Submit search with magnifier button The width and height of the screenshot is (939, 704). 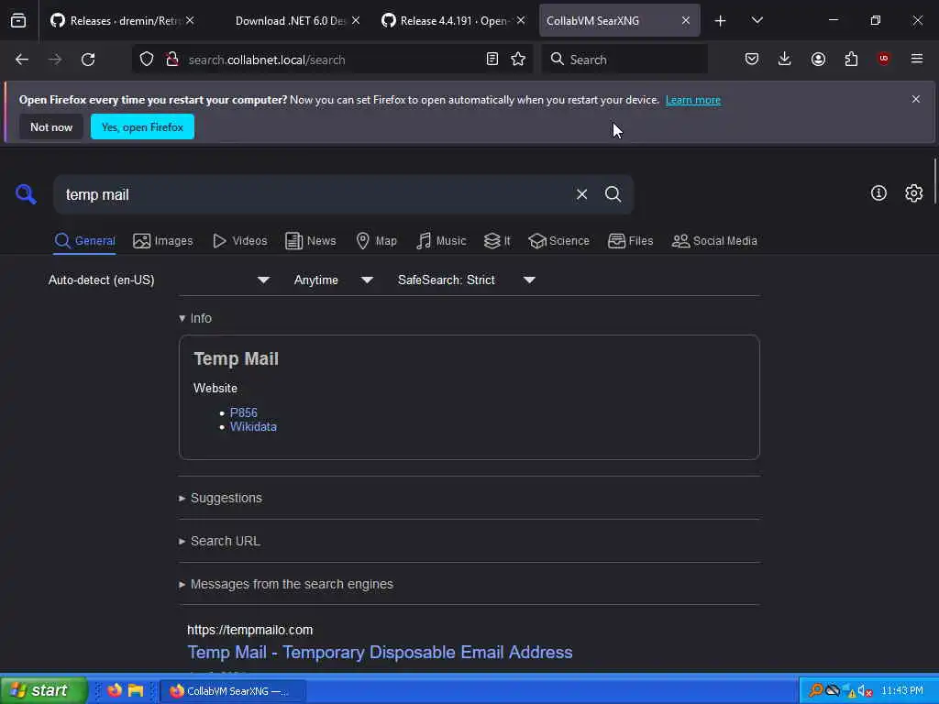point(613,194)
